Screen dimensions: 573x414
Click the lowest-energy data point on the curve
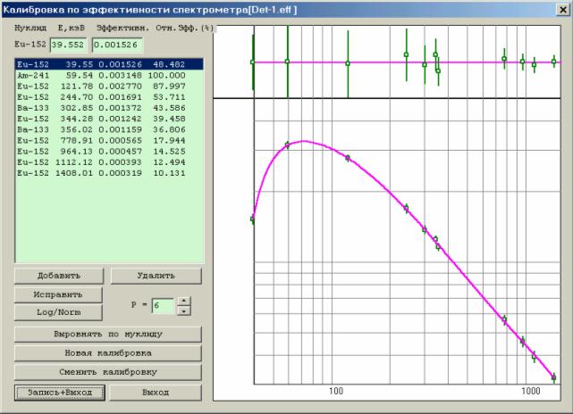[252, 219]
